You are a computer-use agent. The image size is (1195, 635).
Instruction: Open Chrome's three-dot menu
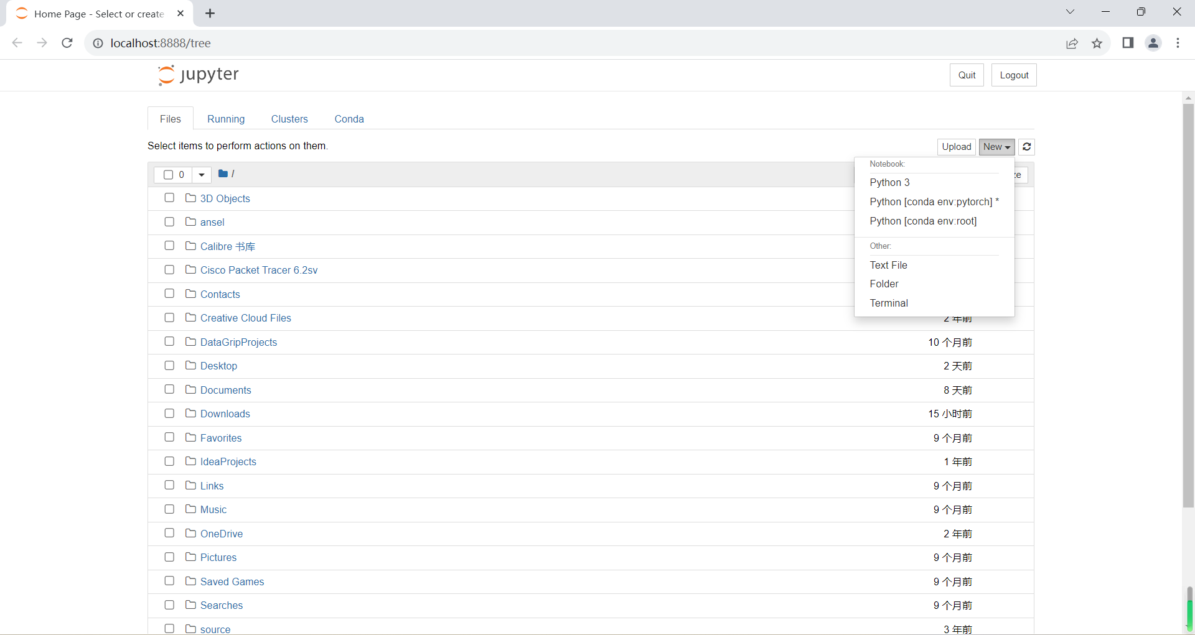[1178, 43]
